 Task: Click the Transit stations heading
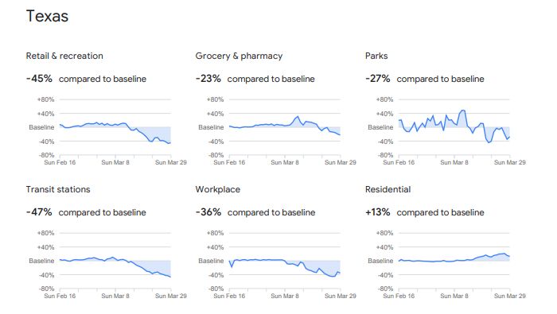pyautogui.click(x=58, y=189)
